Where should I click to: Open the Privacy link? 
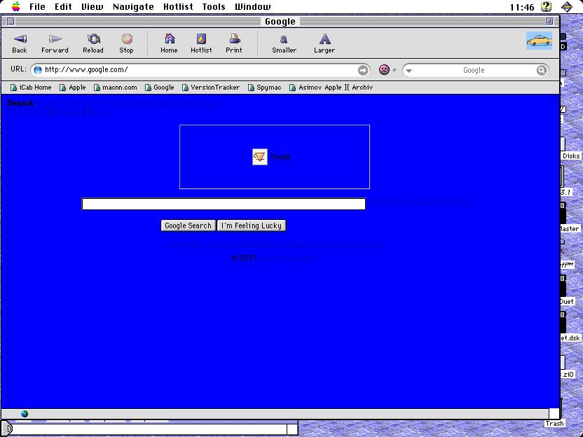point(277,258)
